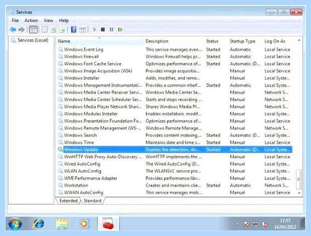Select the Windows Event Log service
This screenshot has width=311, height=236.
[175, 49]
